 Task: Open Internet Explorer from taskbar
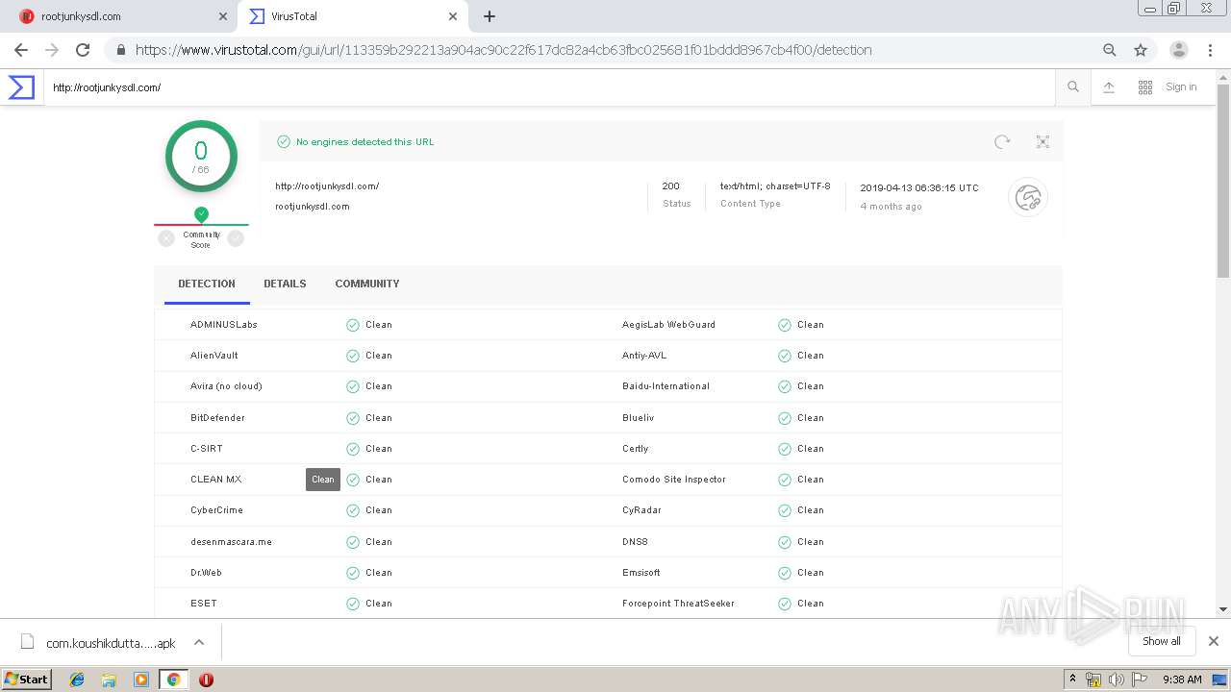[77, 680]
